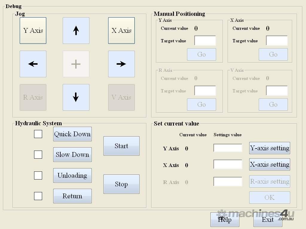Click the Y Axis target value field
Image resolution: width=306 pixels, height=229 pixels.
click(x=205, y=41)
